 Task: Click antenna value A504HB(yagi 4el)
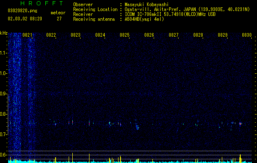pos(144,19)
